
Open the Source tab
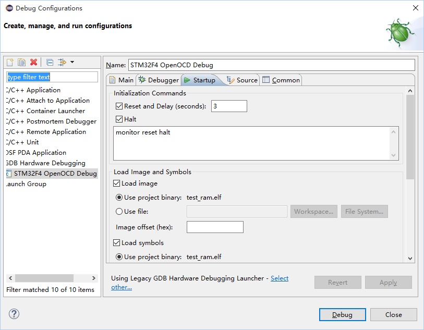(242, 80)
